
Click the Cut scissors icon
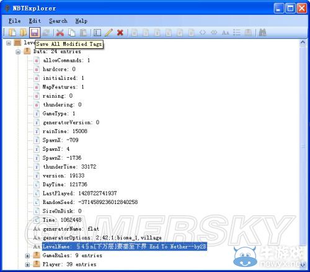point(60,33)
